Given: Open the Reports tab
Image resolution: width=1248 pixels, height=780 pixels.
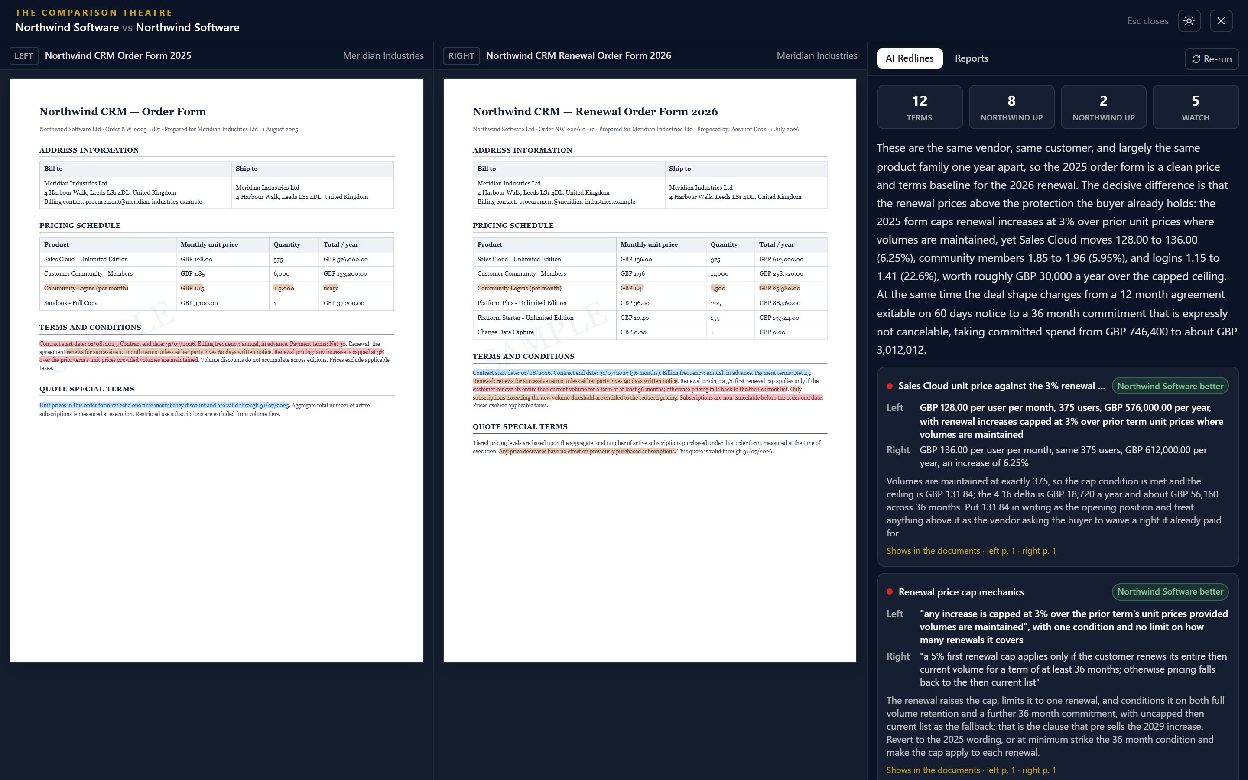Looking at the screenshot, I should click(971, 58).
